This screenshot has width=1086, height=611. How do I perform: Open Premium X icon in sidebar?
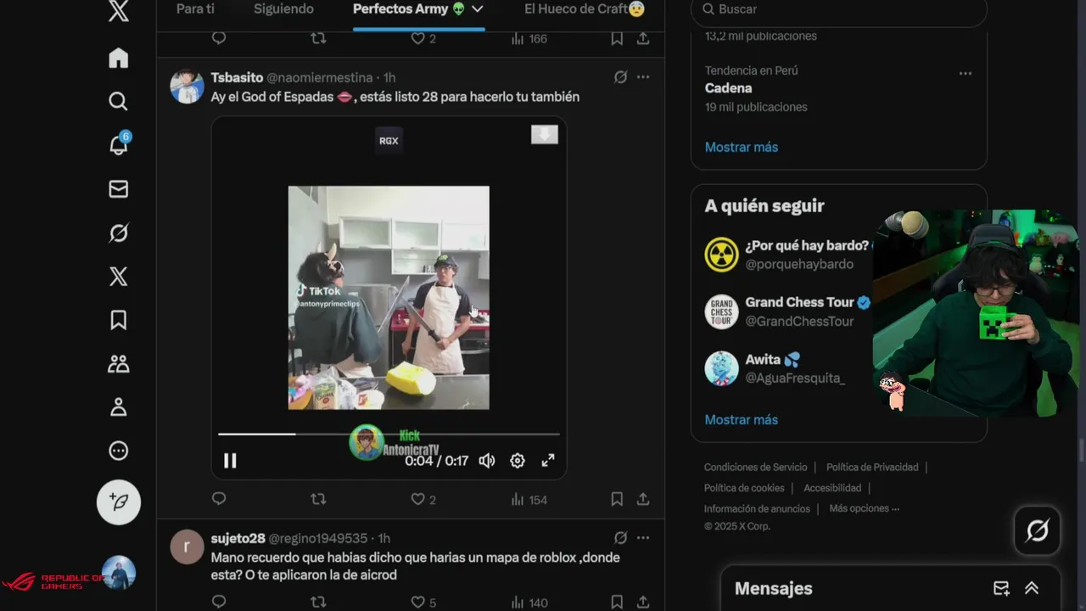click(119, 277)
